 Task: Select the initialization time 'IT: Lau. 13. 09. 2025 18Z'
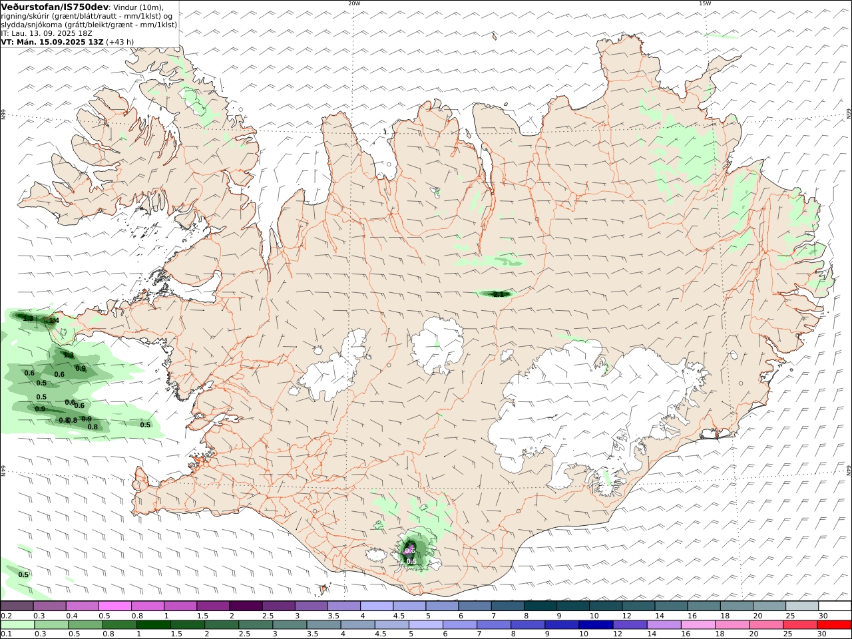47,33
